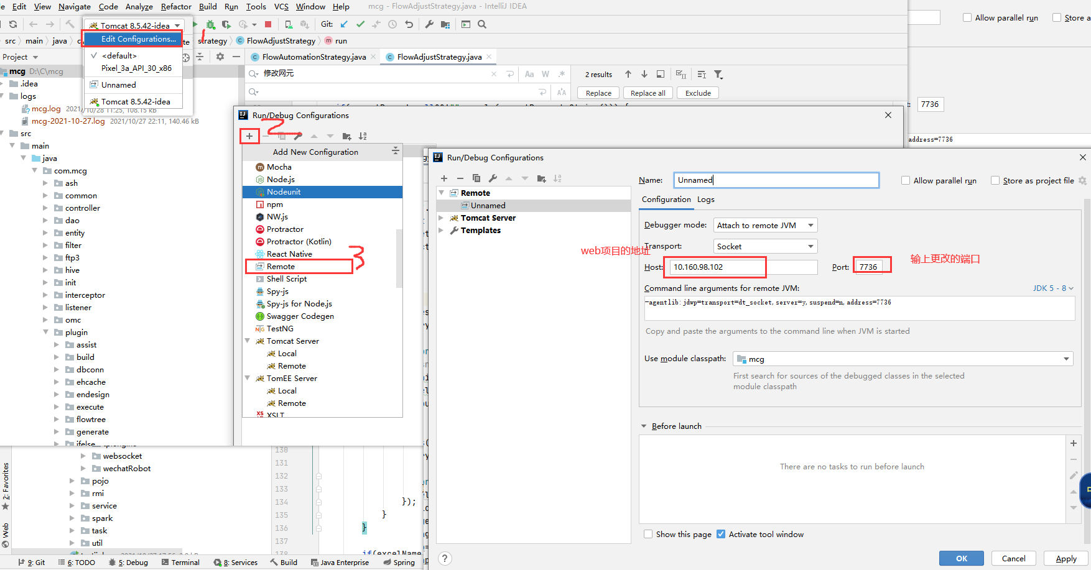This screenshot has width=1091, height=570.
Task: Click Edit Templates wrench in front dialog
Action: [493, 178]
